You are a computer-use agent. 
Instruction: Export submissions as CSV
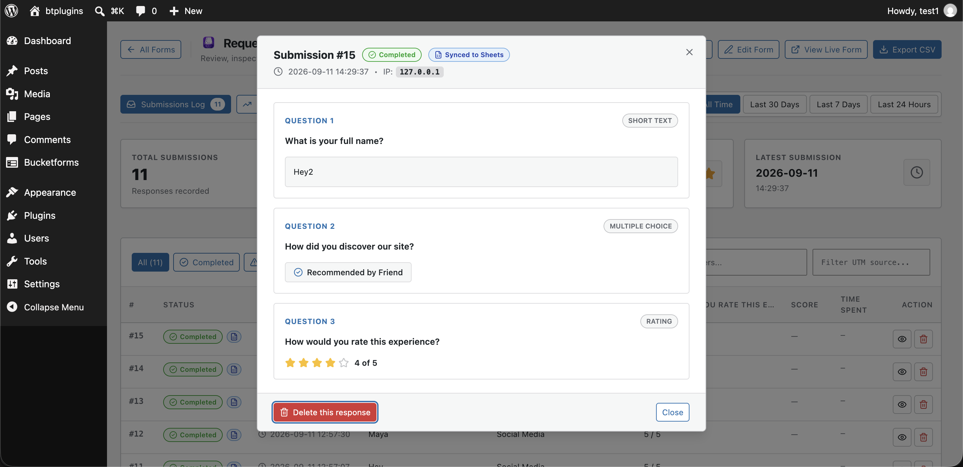pos(907,49)
